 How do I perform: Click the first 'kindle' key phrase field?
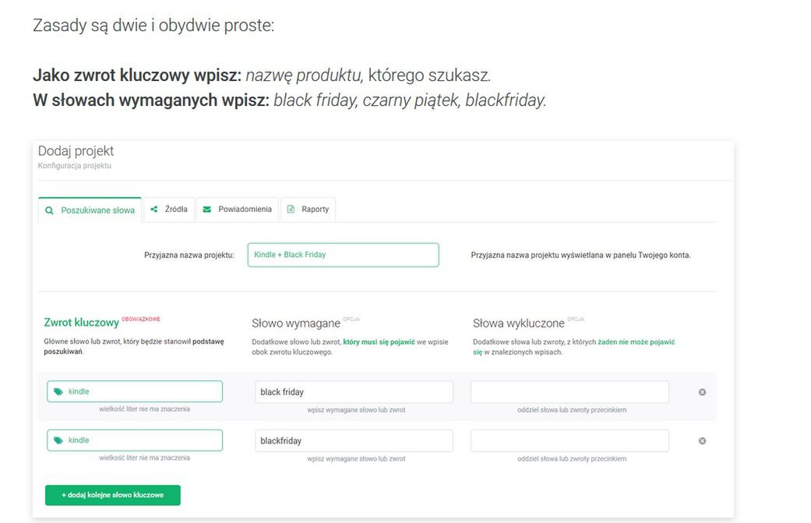tap(135, 391)
